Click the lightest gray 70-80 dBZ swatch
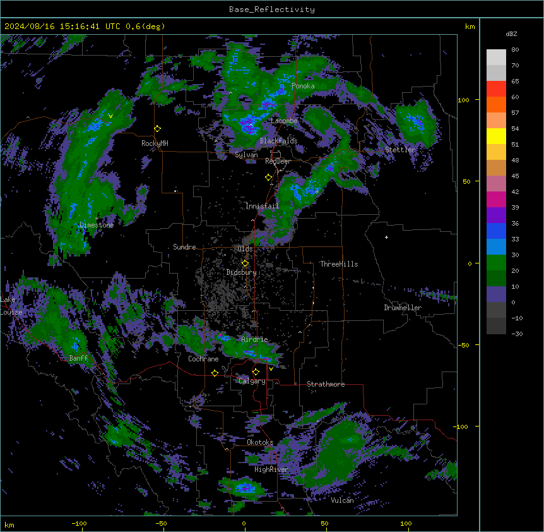 point(496,57)
